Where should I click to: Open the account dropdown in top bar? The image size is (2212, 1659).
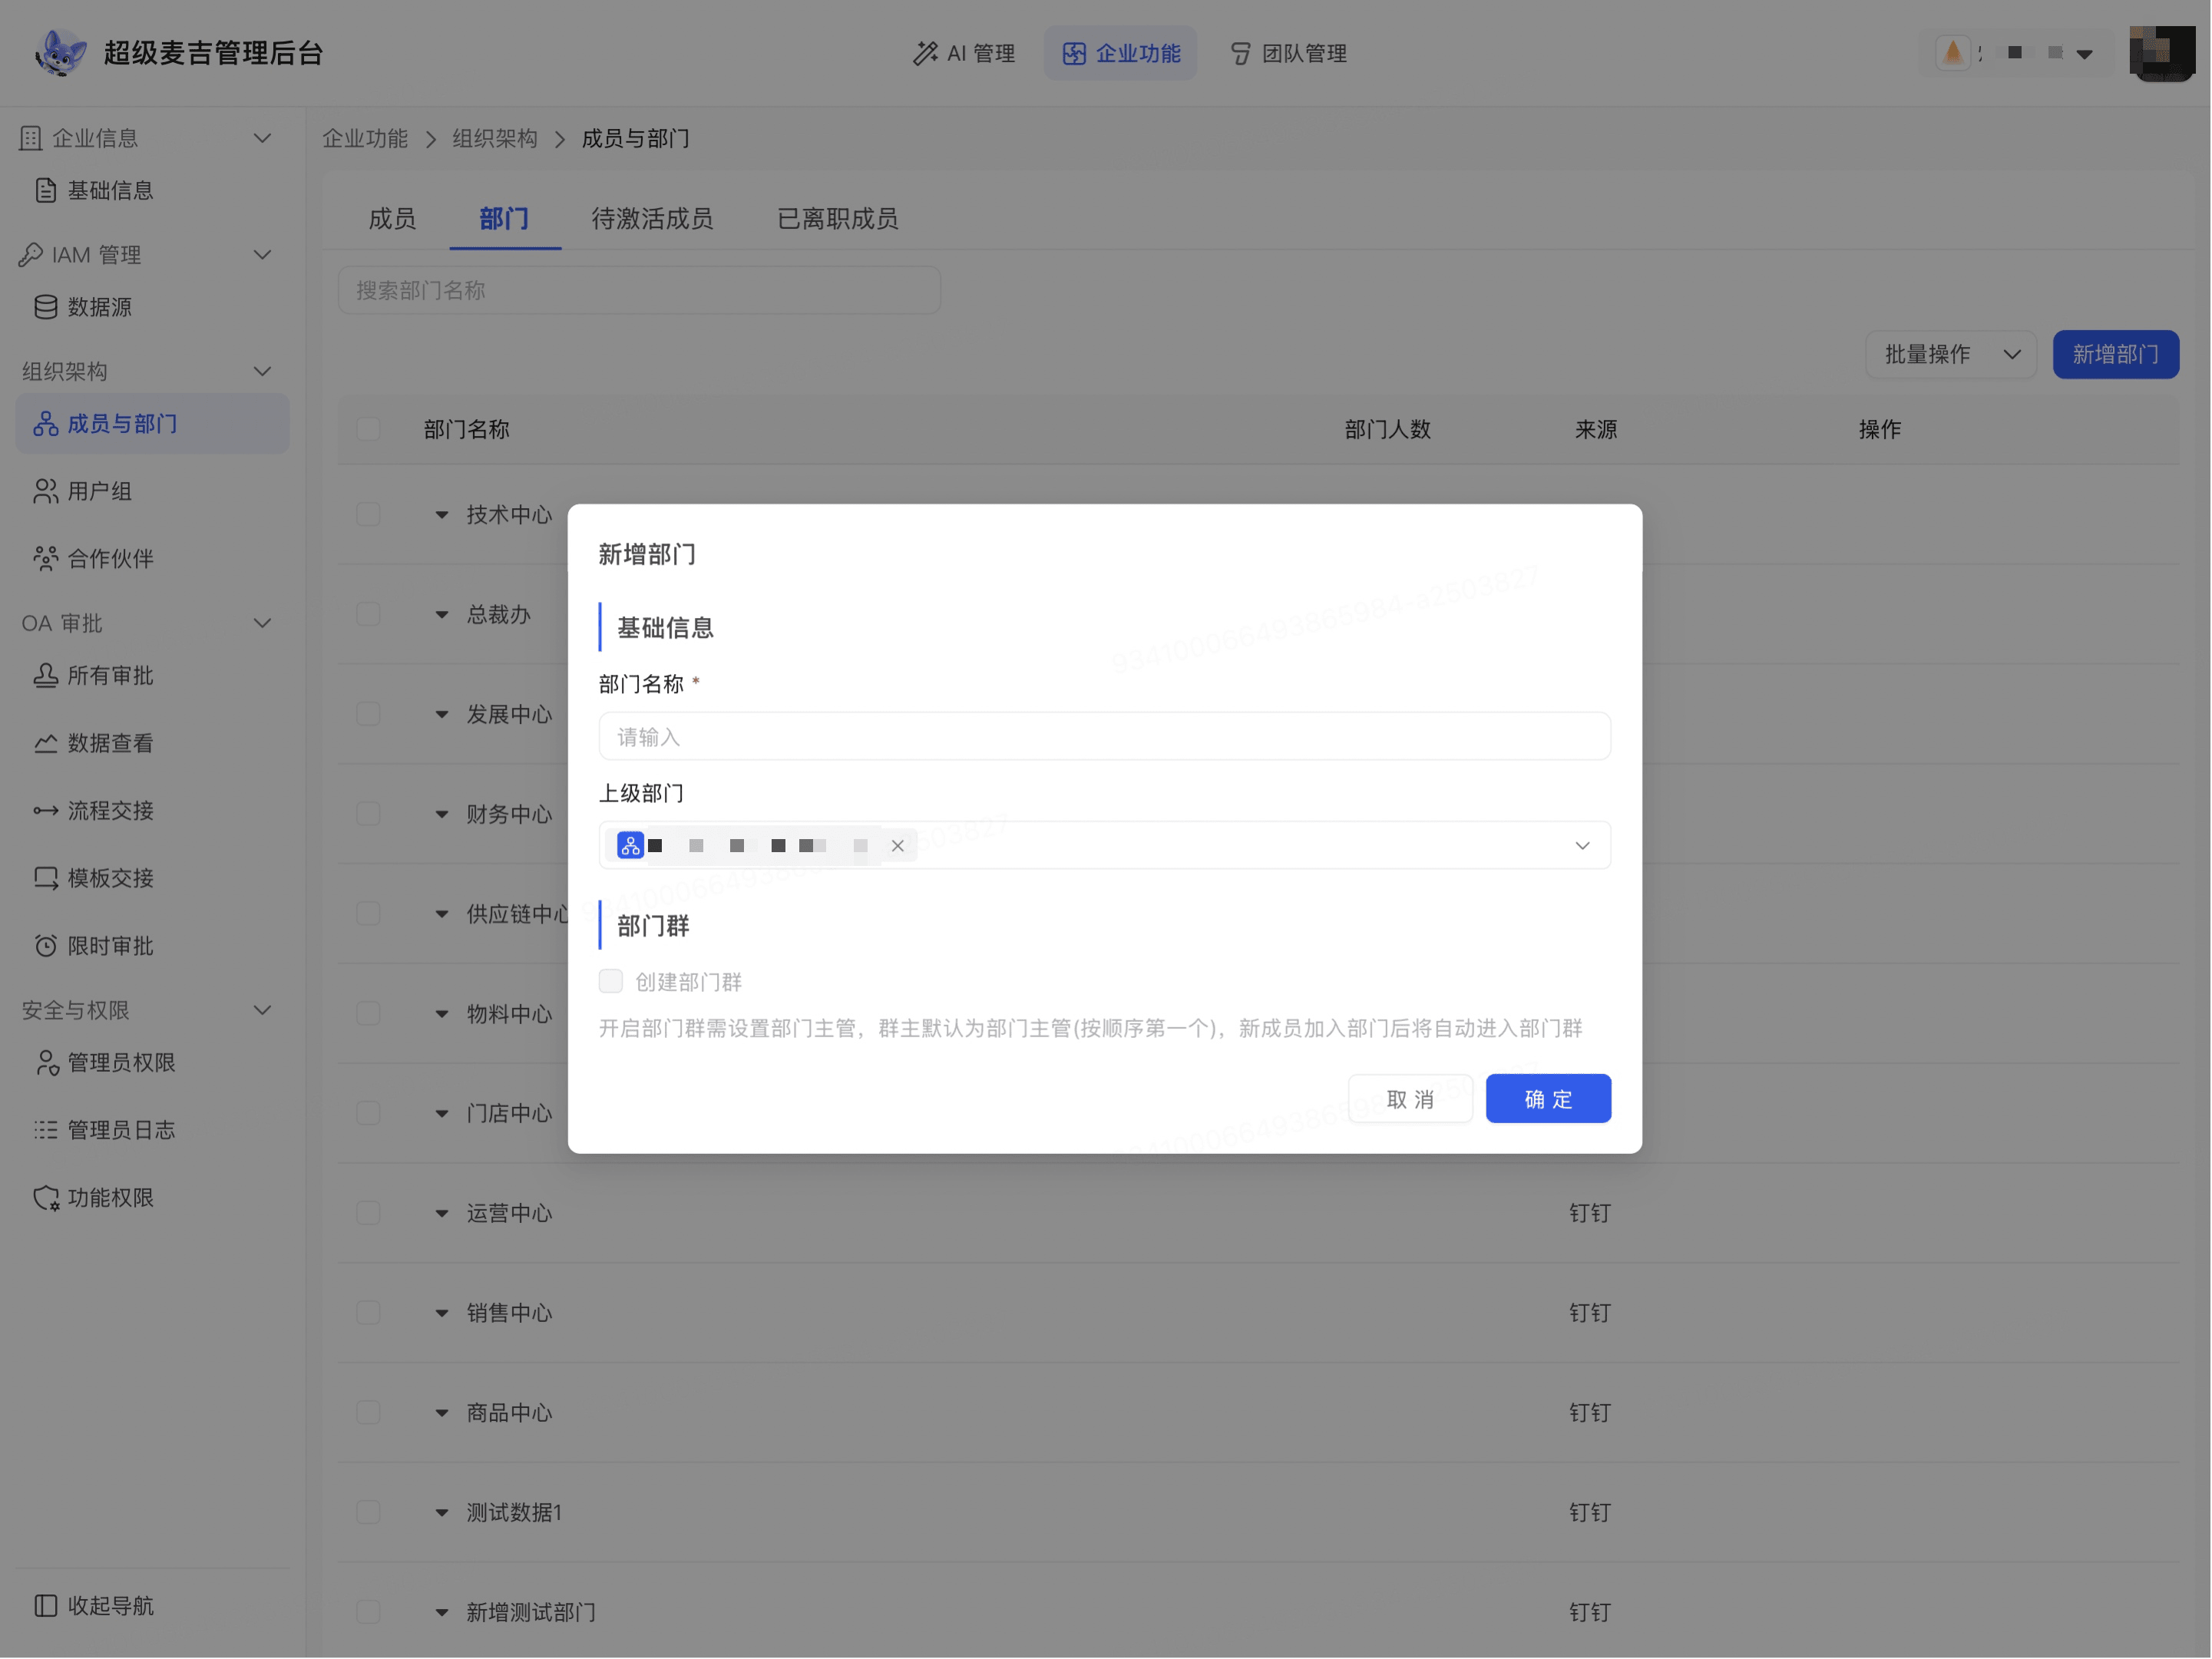click(x=2084, y=54)
